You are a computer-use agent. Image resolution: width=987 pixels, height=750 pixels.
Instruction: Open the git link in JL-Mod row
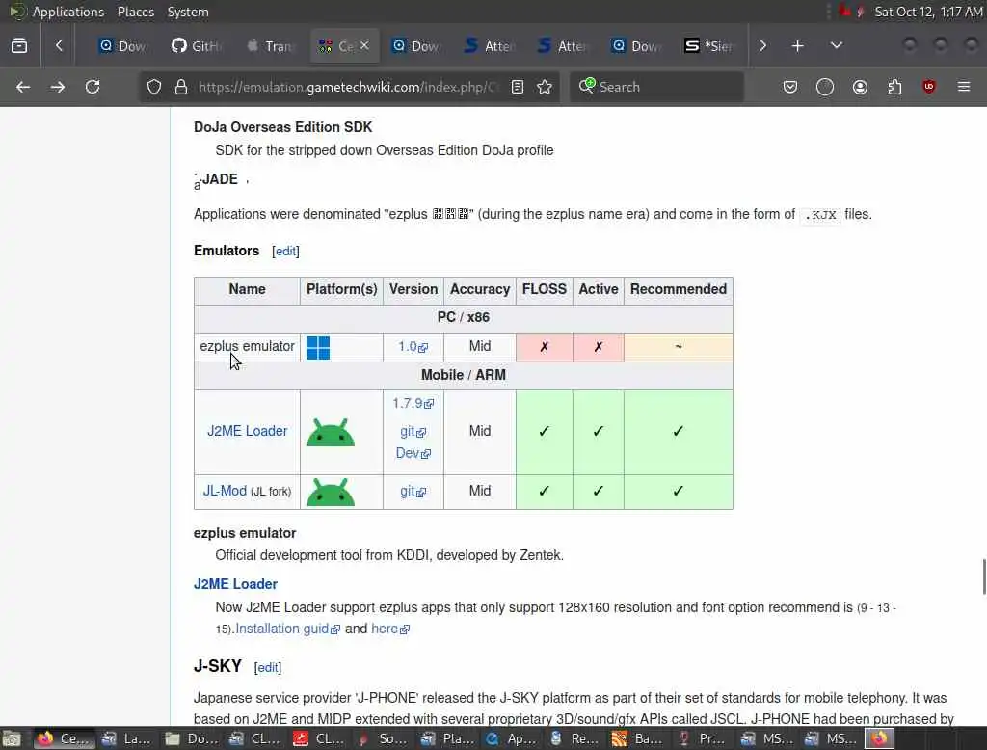click(413, 492)
